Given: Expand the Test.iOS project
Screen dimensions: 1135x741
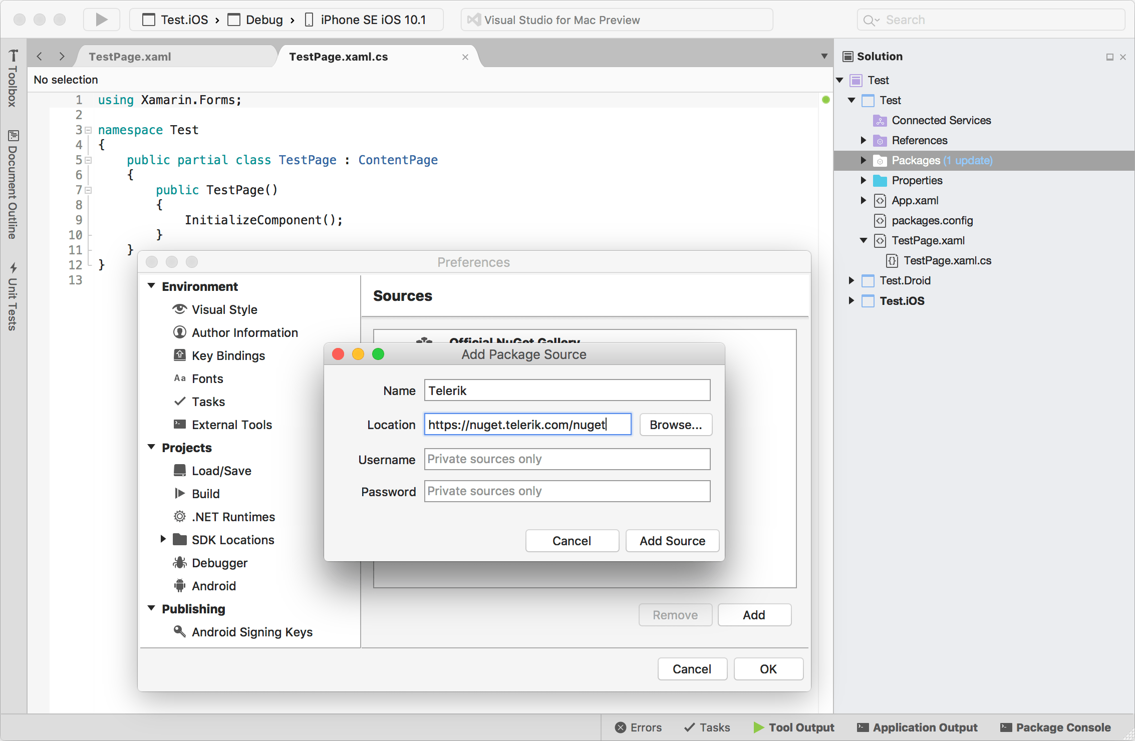Looking at the screenshot, I should (x=851, y=300).
